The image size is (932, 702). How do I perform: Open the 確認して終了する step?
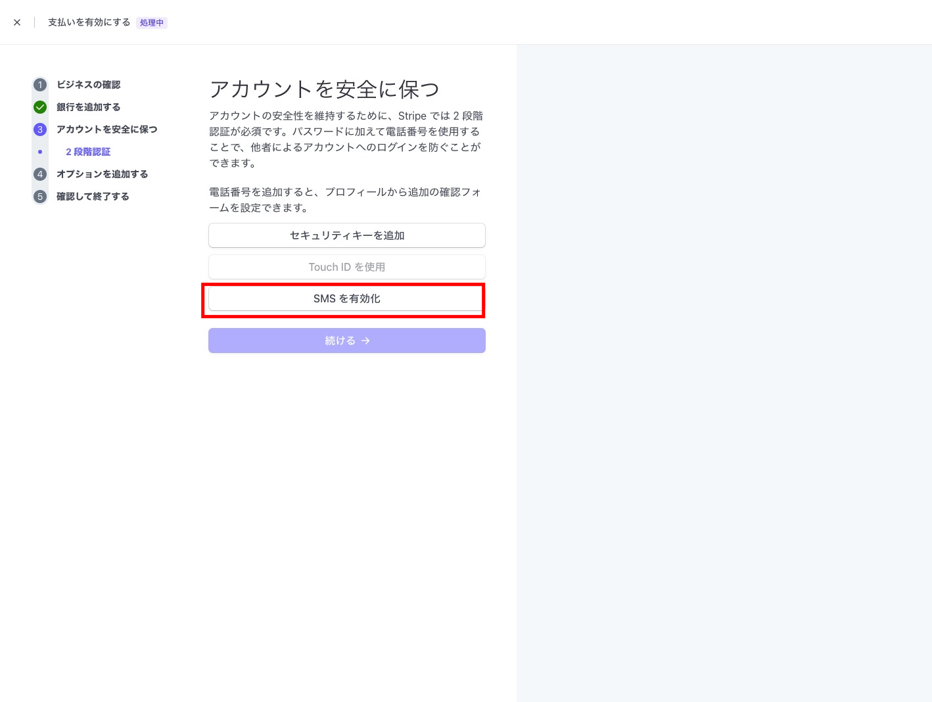coord(93,197)
